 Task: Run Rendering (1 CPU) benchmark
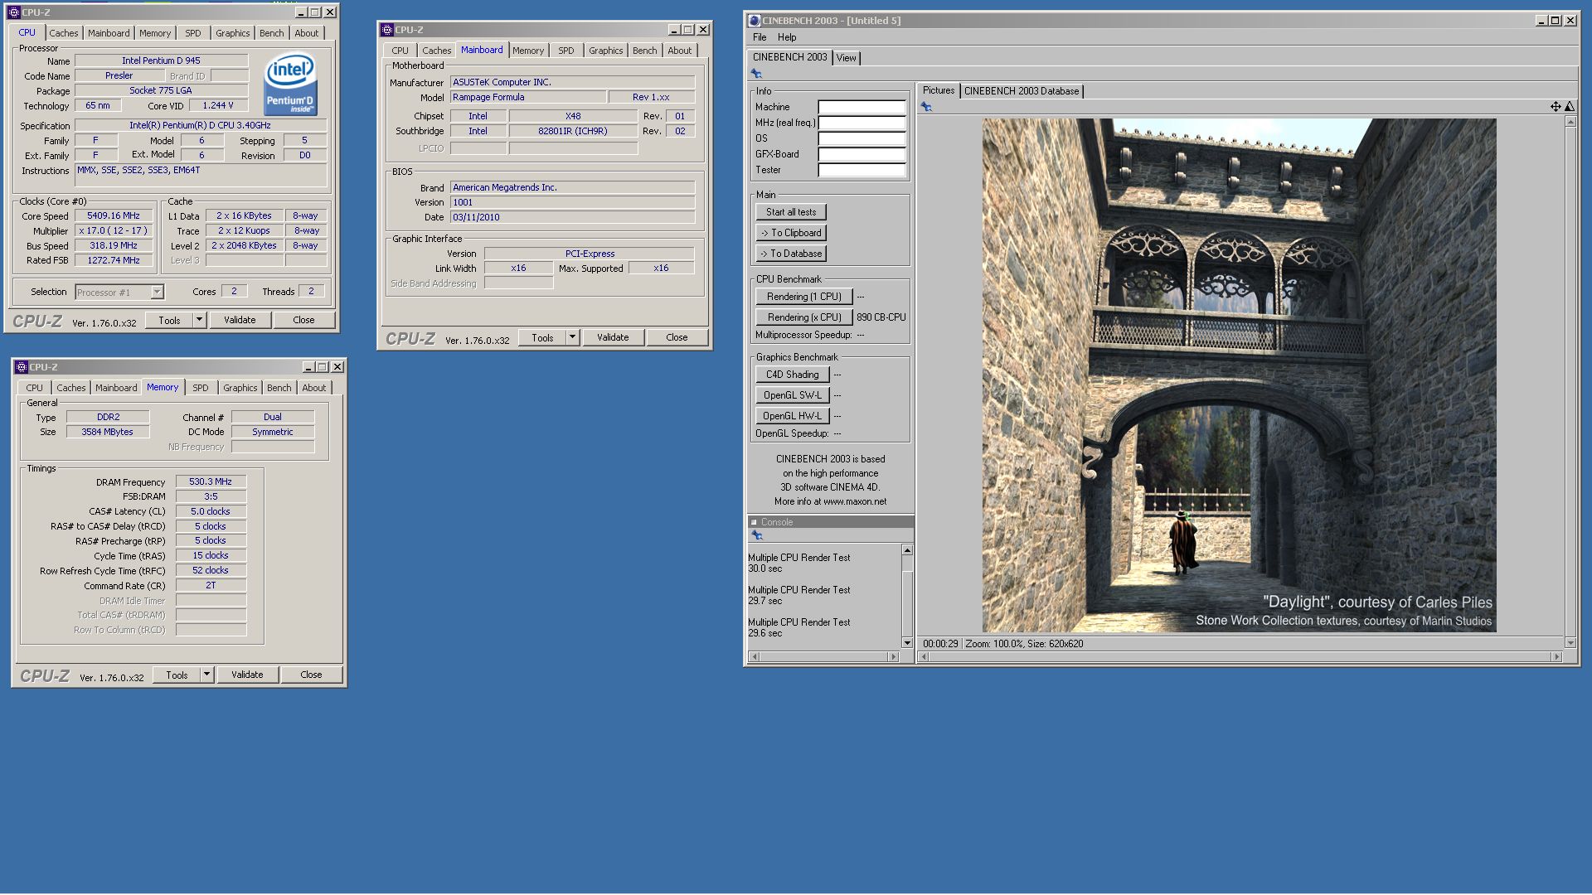pos(804,297)
